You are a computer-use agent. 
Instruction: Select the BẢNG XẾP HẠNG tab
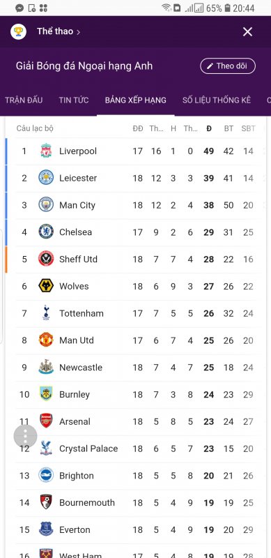tap(135, 100)
